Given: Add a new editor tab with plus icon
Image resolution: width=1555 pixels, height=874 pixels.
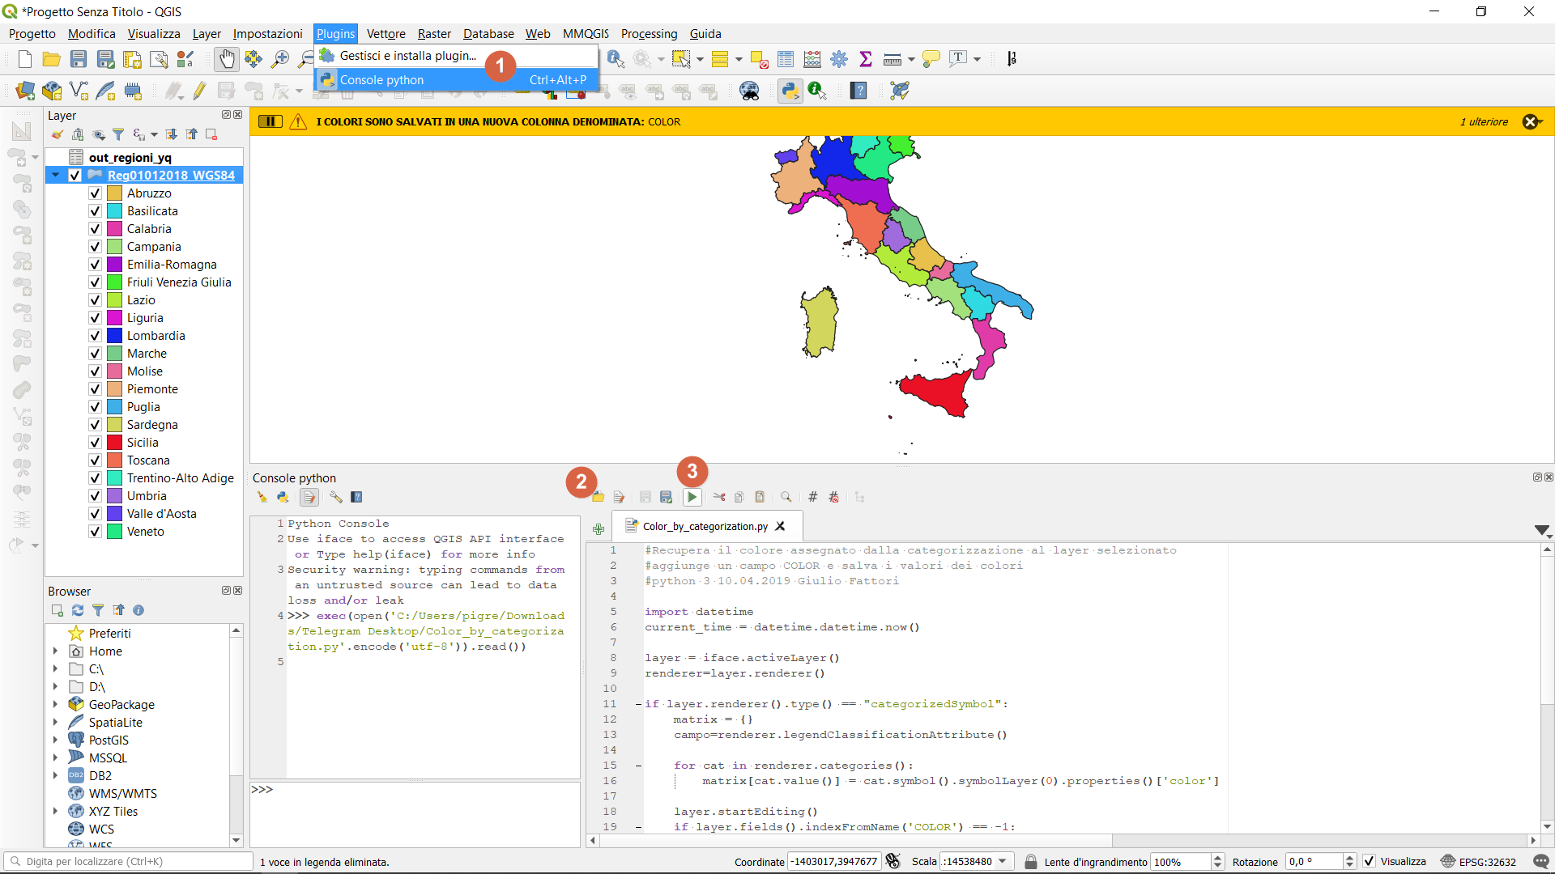Looking at the screenshot, I should (x=599, y=529).
